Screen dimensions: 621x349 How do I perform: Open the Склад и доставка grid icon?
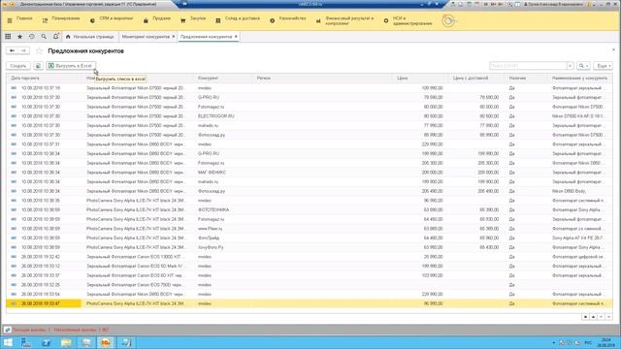[x=217, y=20]
